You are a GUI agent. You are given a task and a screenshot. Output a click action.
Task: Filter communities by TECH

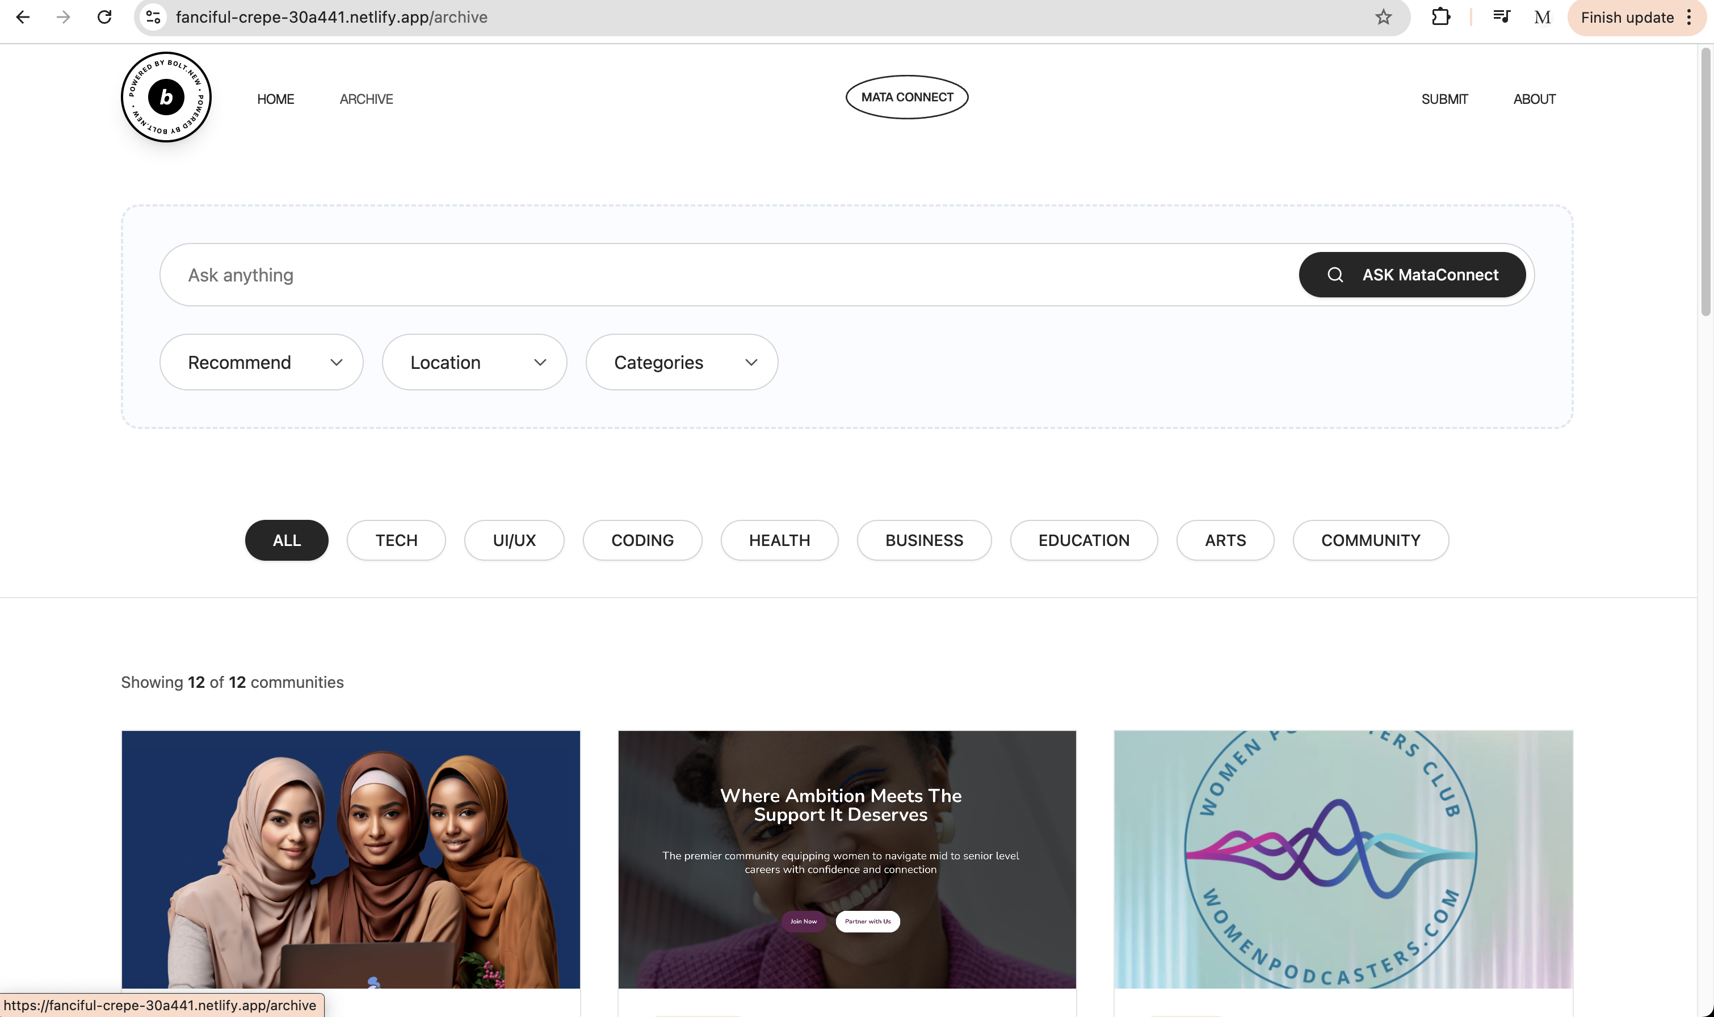(x=396, y=540)
